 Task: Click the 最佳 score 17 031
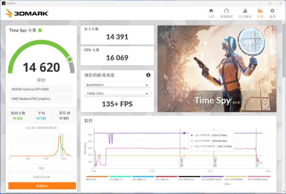point(64,118)
